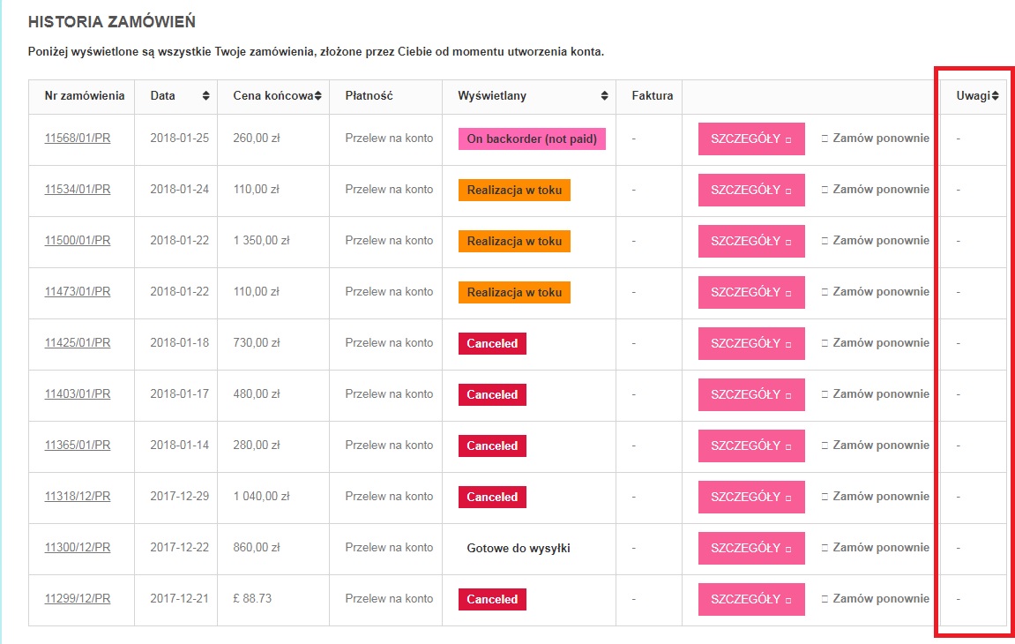
Task: Click reorder icon for order 11568/01/PR
Action: (x=825, y=139)
